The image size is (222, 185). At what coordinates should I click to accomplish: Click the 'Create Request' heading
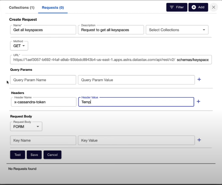[23, 20]
